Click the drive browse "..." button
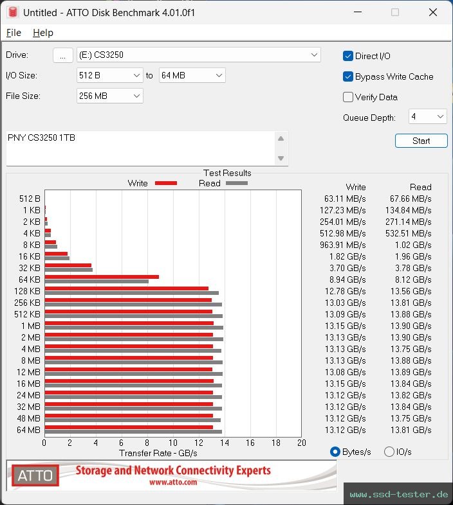 62,55
